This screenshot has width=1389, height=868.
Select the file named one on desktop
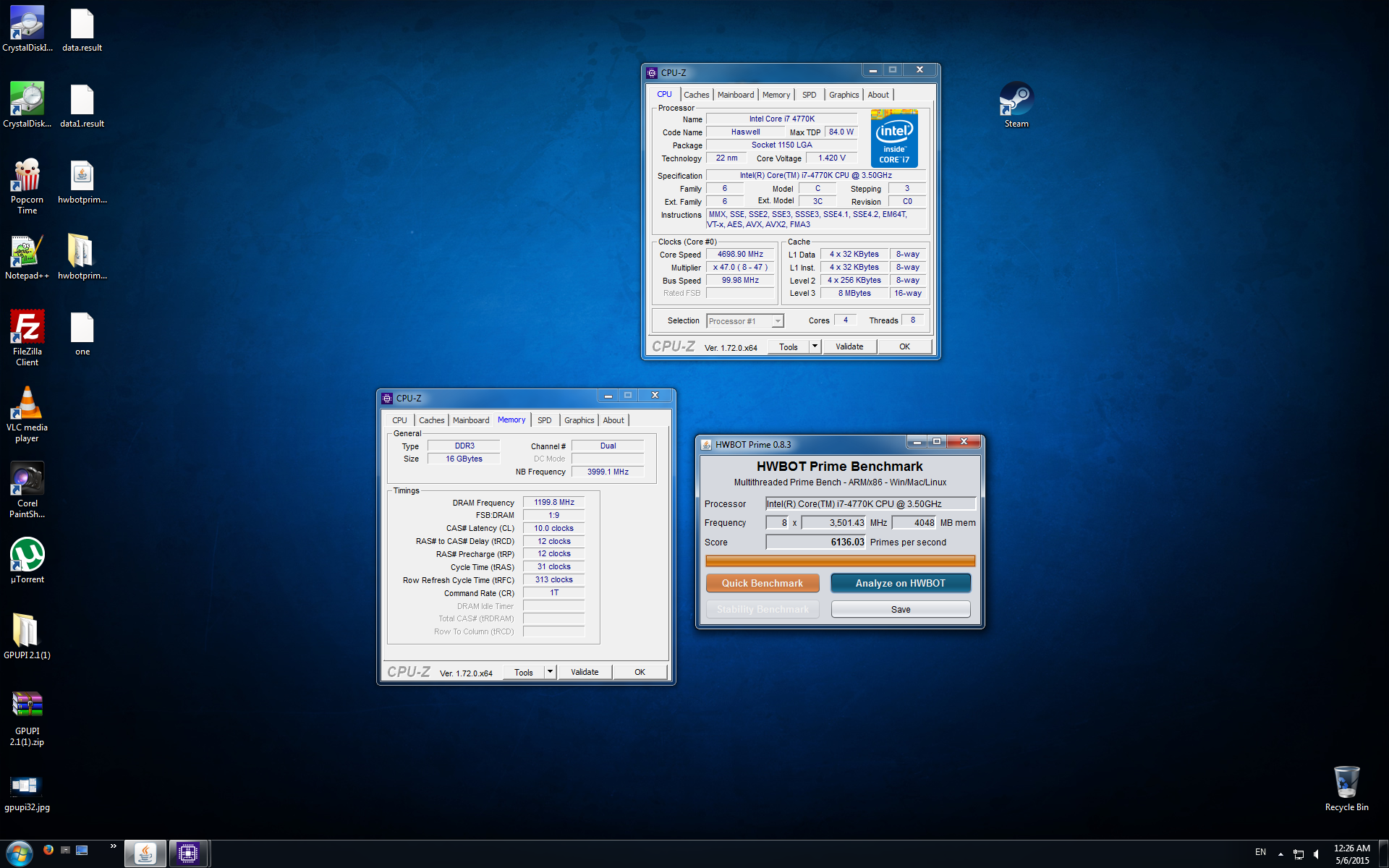click(x=82, y=333)
